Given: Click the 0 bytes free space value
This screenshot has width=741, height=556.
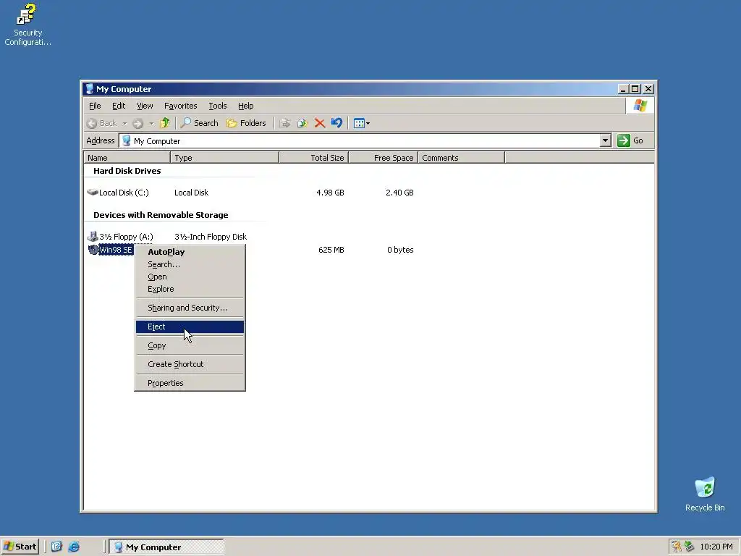Looking at the screenshot, I should (x=400, y=250).
